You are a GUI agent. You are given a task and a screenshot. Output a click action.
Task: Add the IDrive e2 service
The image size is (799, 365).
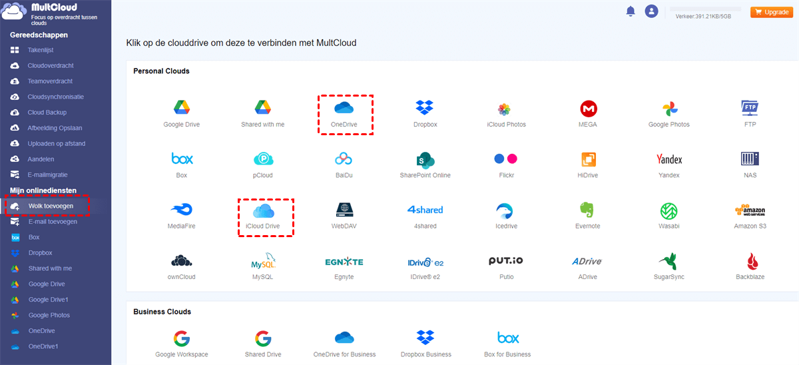425,262
